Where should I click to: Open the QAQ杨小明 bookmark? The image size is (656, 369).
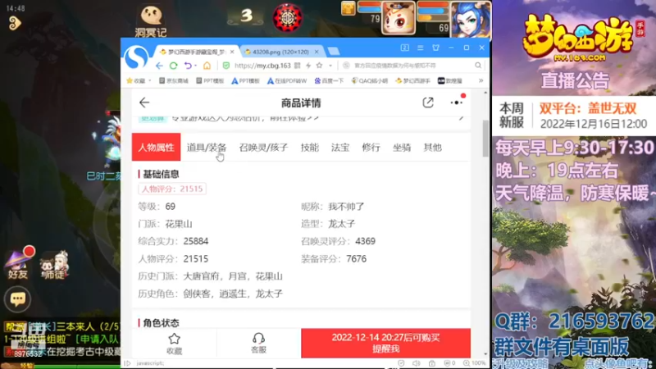370,80
